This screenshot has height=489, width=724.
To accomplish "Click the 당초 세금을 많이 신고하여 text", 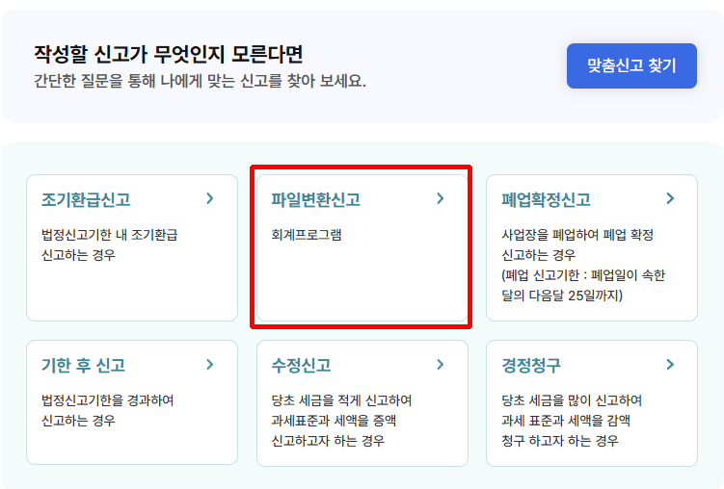I will tap(572, 400).
